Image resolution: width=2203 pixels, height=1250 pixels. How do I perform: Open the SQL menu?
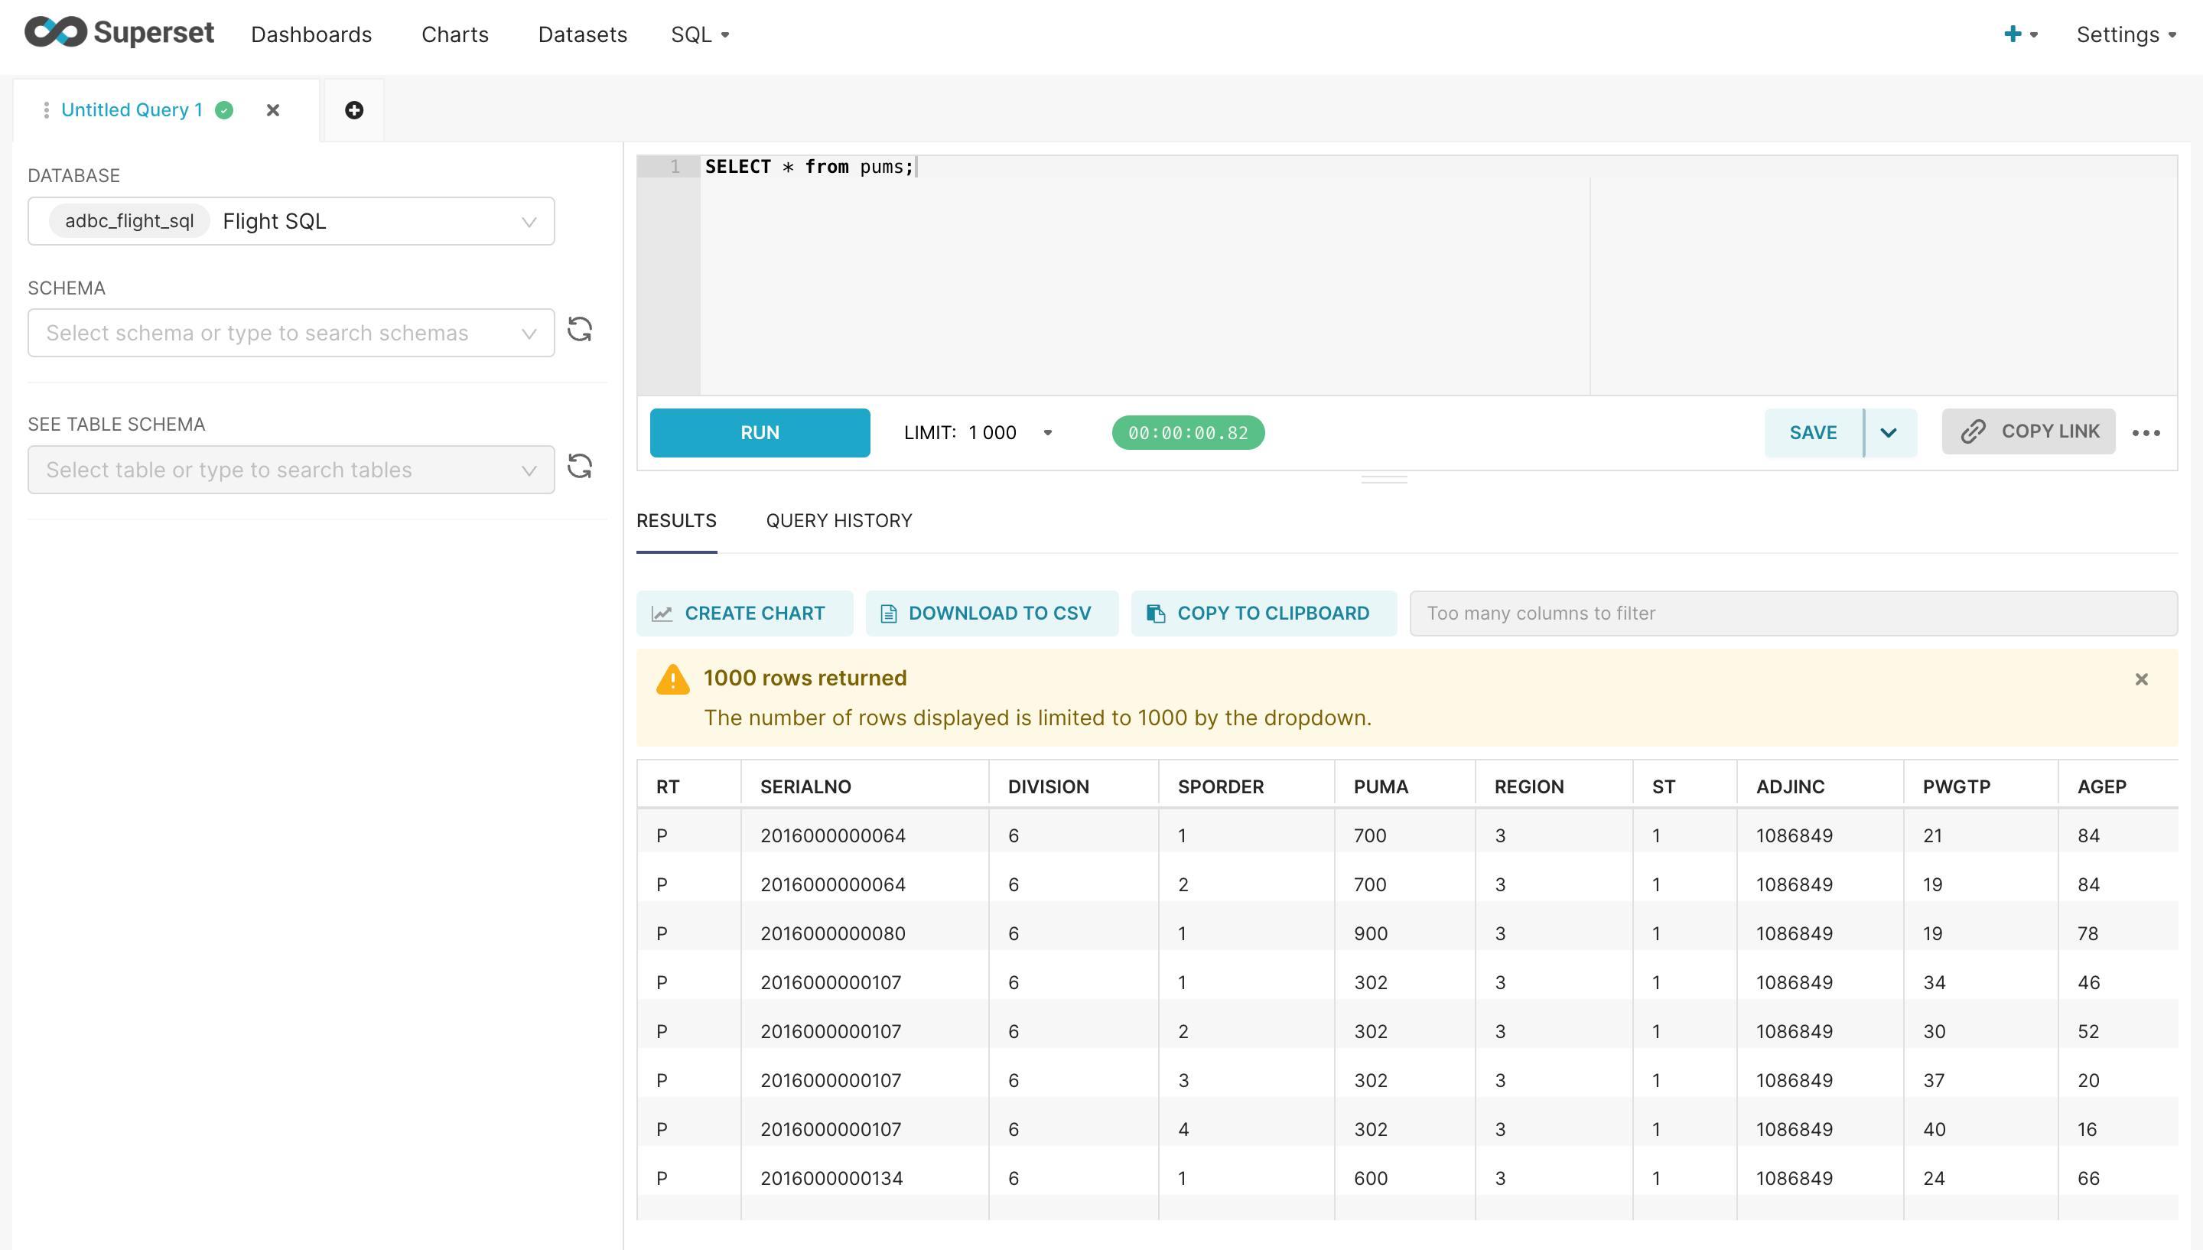coord(699,34)
